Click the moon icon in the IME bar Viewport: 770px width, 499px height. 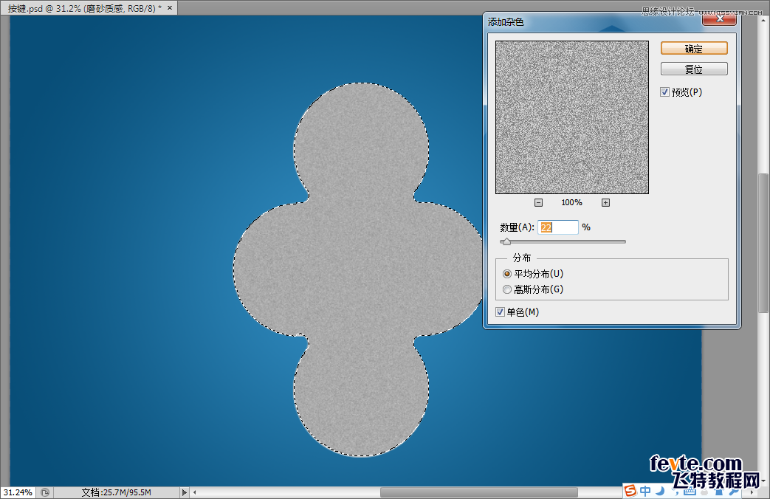pos(660,491)
